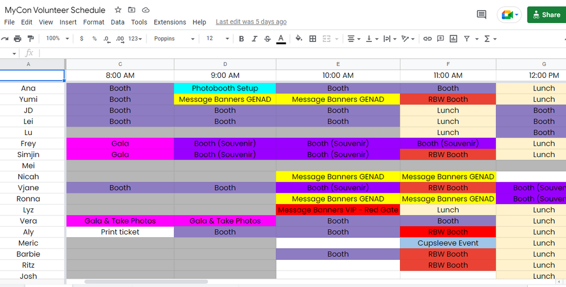Click the insert link icon
This screenshot has height=287, width=566.
(x=427, y=39)
